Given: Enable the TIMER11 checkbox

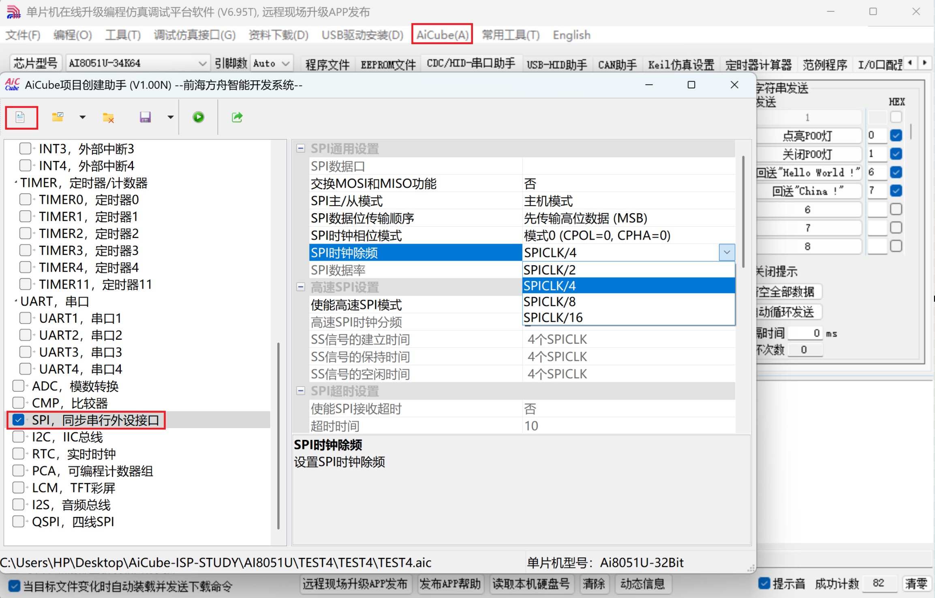Looking at the screenshot, I should (x=25, y=284).
